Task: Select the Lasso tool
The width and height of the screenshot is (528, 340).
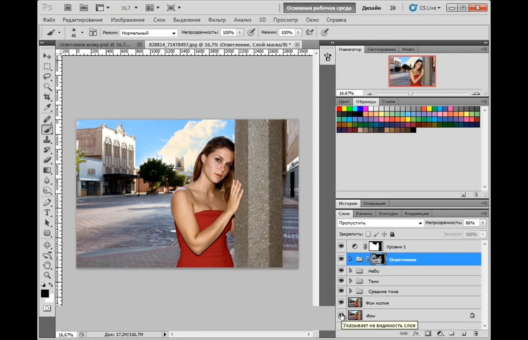Action: pos(47,77)
